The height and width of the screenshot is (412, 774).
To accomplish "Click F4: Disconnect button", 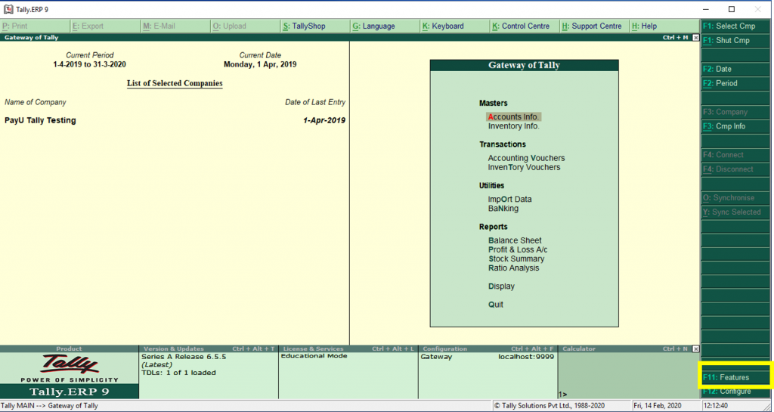I will [735, 169].
